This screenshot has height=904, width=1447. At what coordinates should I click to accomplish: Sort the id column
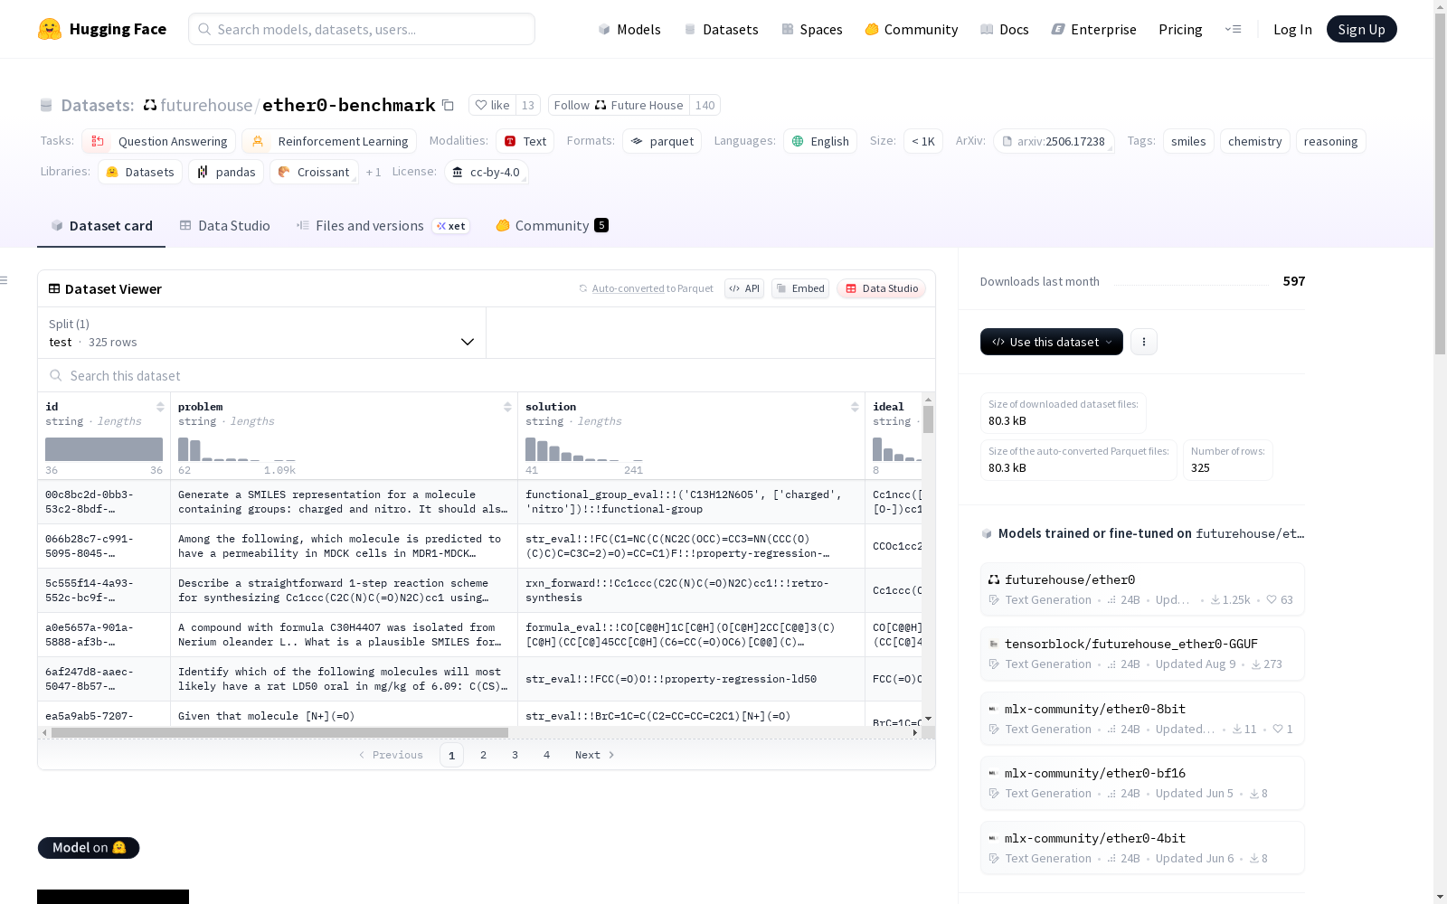[x=161, y=407]
